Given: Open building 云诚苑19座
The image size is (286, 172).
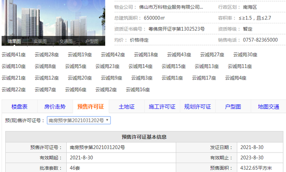Looking at the screenshot, I should coord(80,55).
